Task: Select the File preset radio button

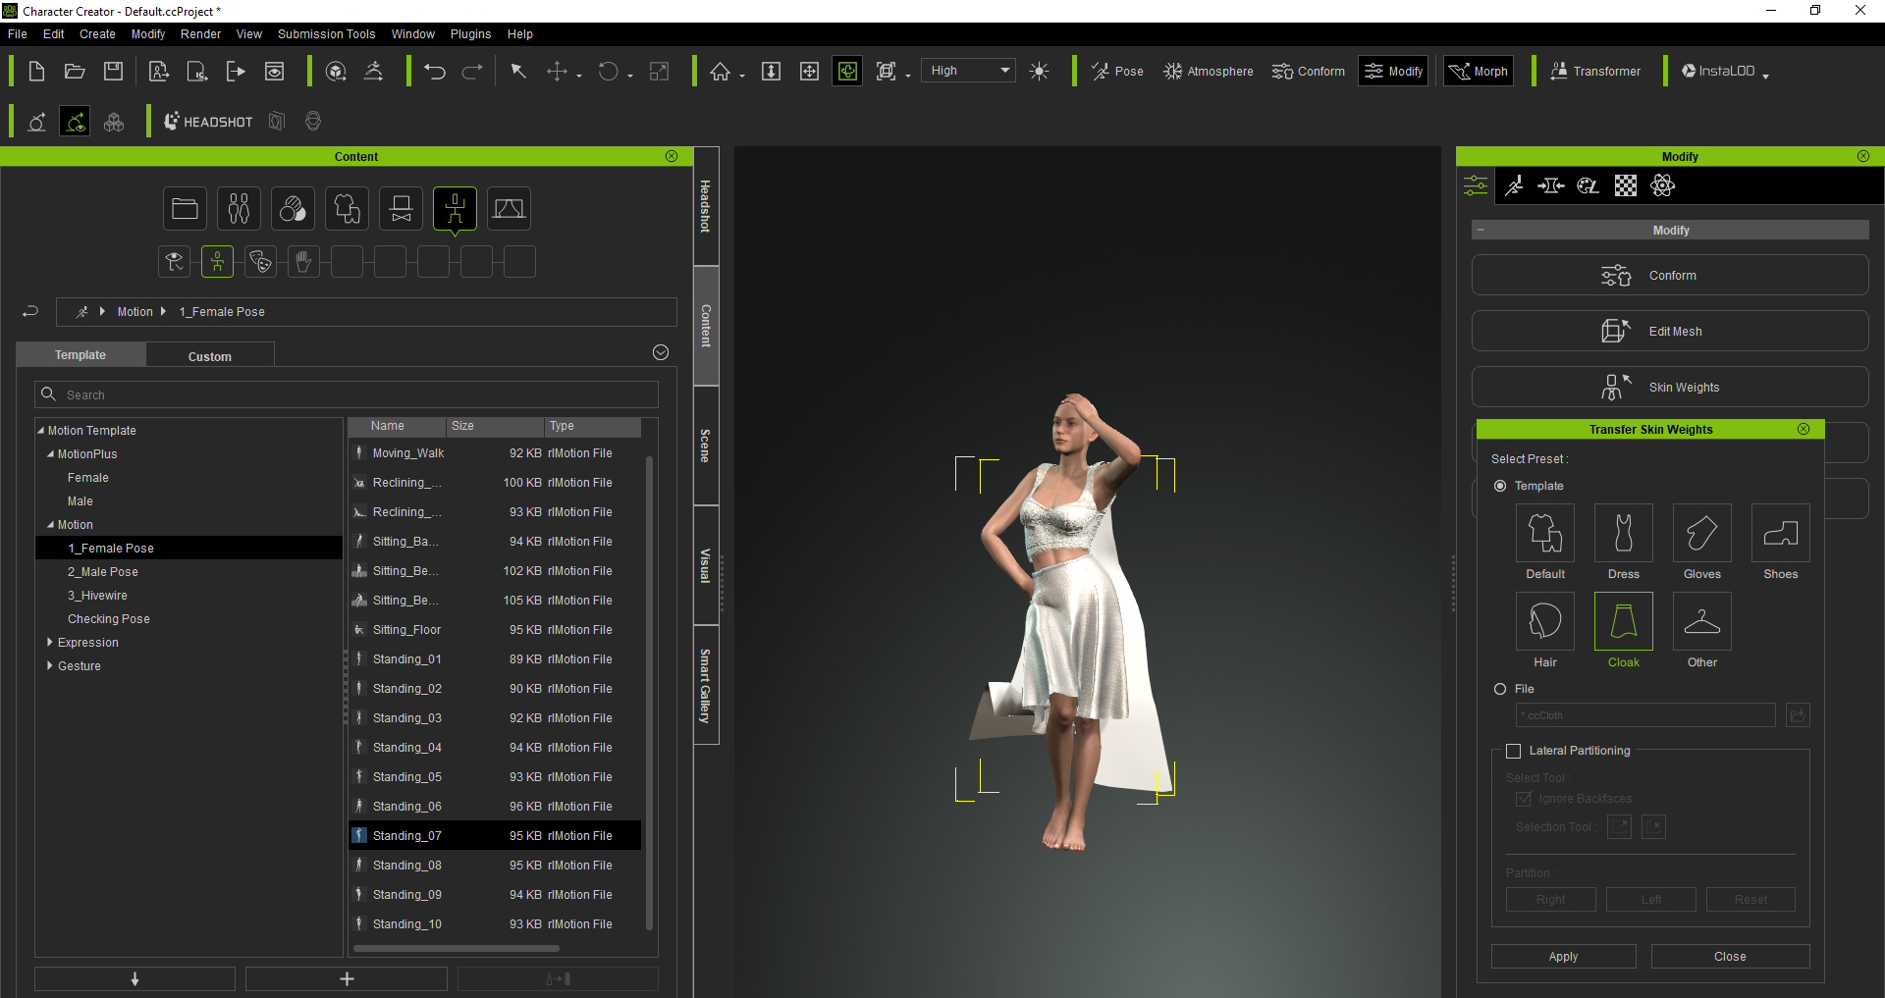Action: point(1500,689)
